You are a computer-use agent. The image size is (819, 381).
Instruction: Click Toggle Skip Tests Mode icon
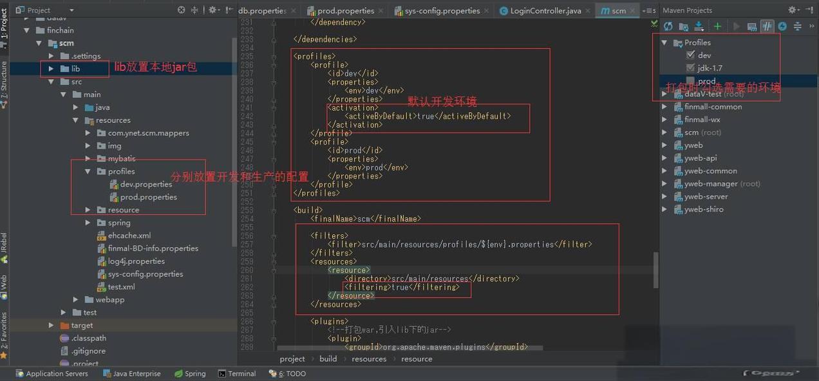[x=782, y=26]
